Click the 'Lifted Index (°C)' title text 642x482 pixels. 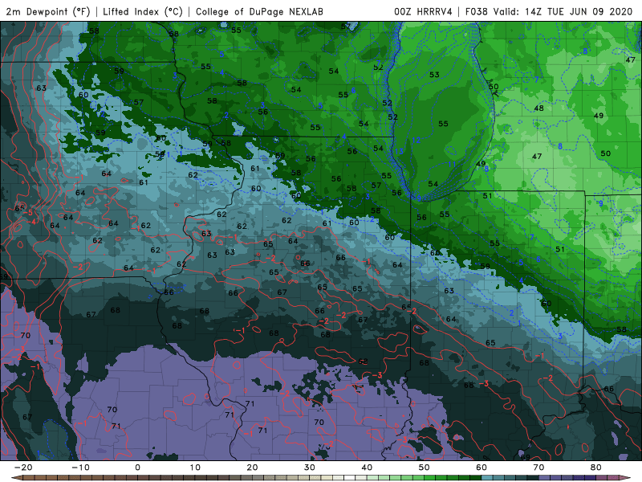(143, 11)
